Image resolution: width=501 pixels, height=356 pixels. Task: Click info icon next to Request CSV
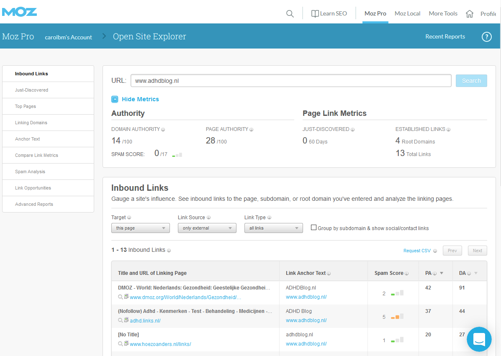click(435, 251)
